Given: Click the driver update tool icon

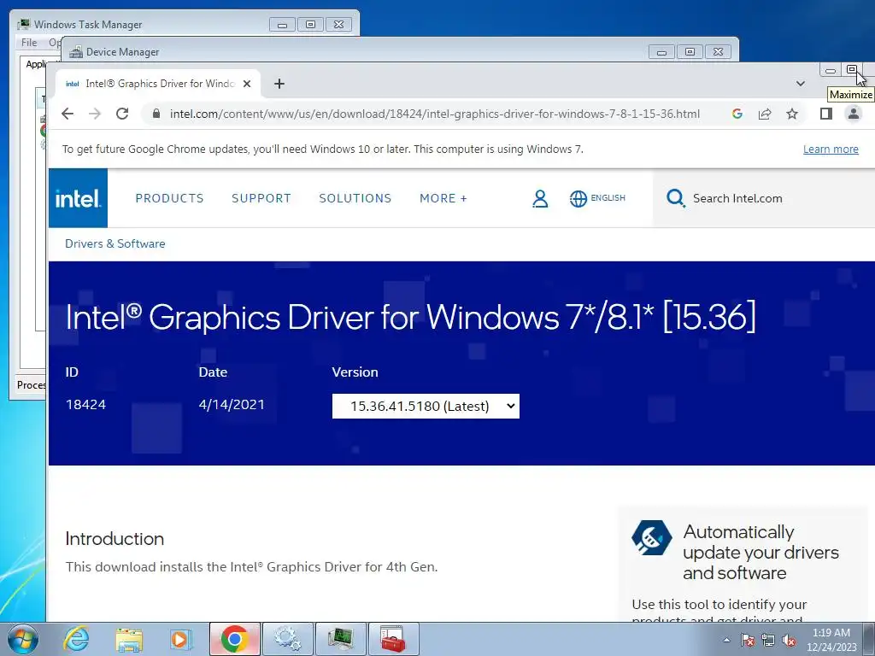Looking at the screenshot, I should (x=651, y=538).
